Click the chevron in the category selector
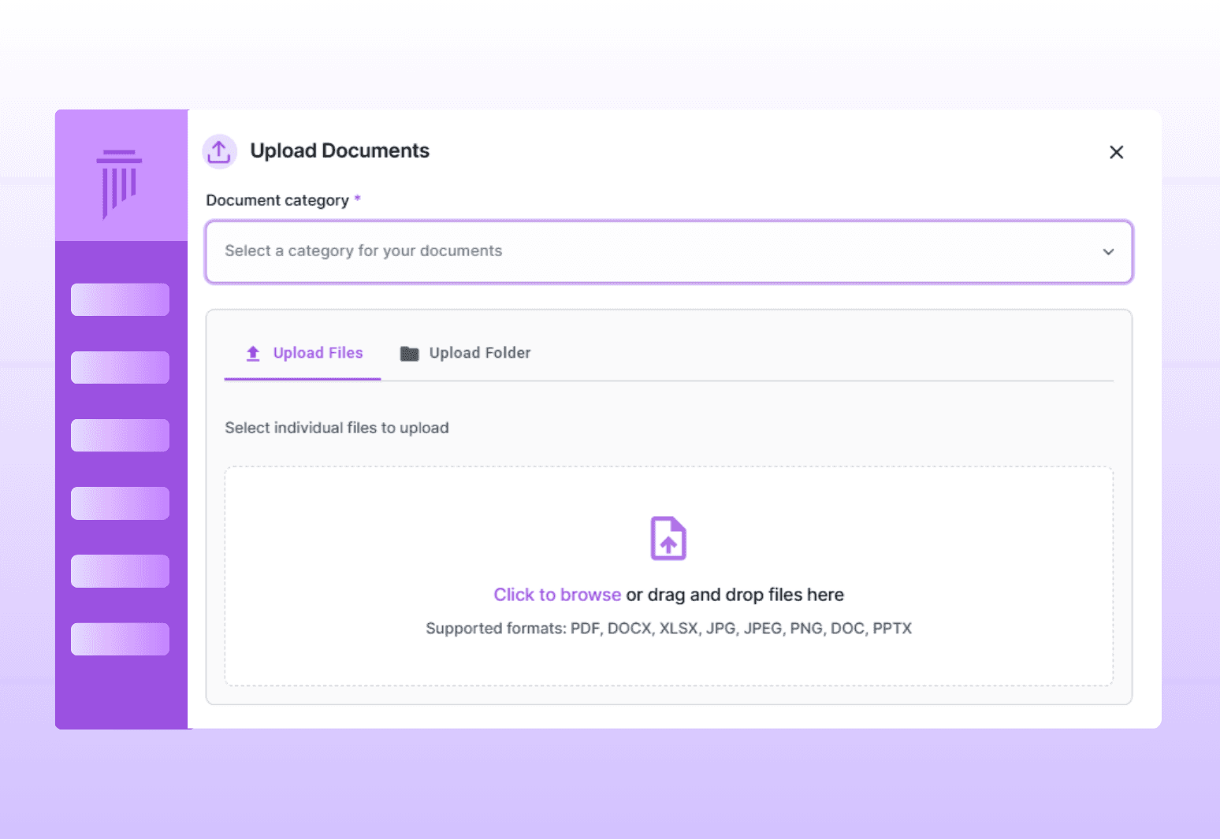This screenshot has width=1220, height=839. point(1108,252)
